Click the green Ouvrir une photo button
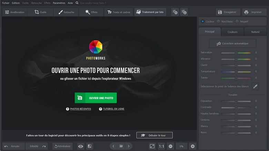Image resolution: width=269 pixels, height=151 pixels. (96, 98)
